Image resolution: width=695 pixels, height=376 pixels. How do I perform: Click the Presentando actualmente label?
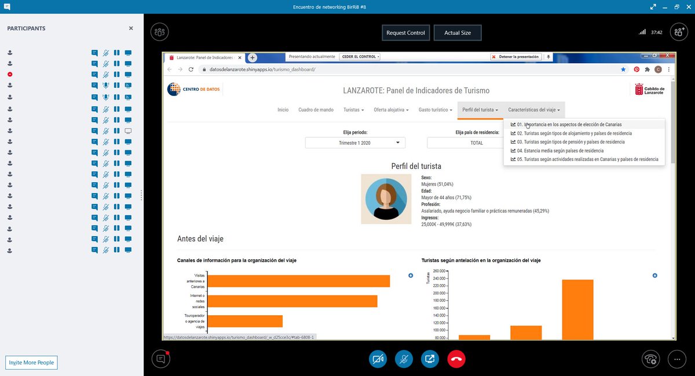click(312, 57)
